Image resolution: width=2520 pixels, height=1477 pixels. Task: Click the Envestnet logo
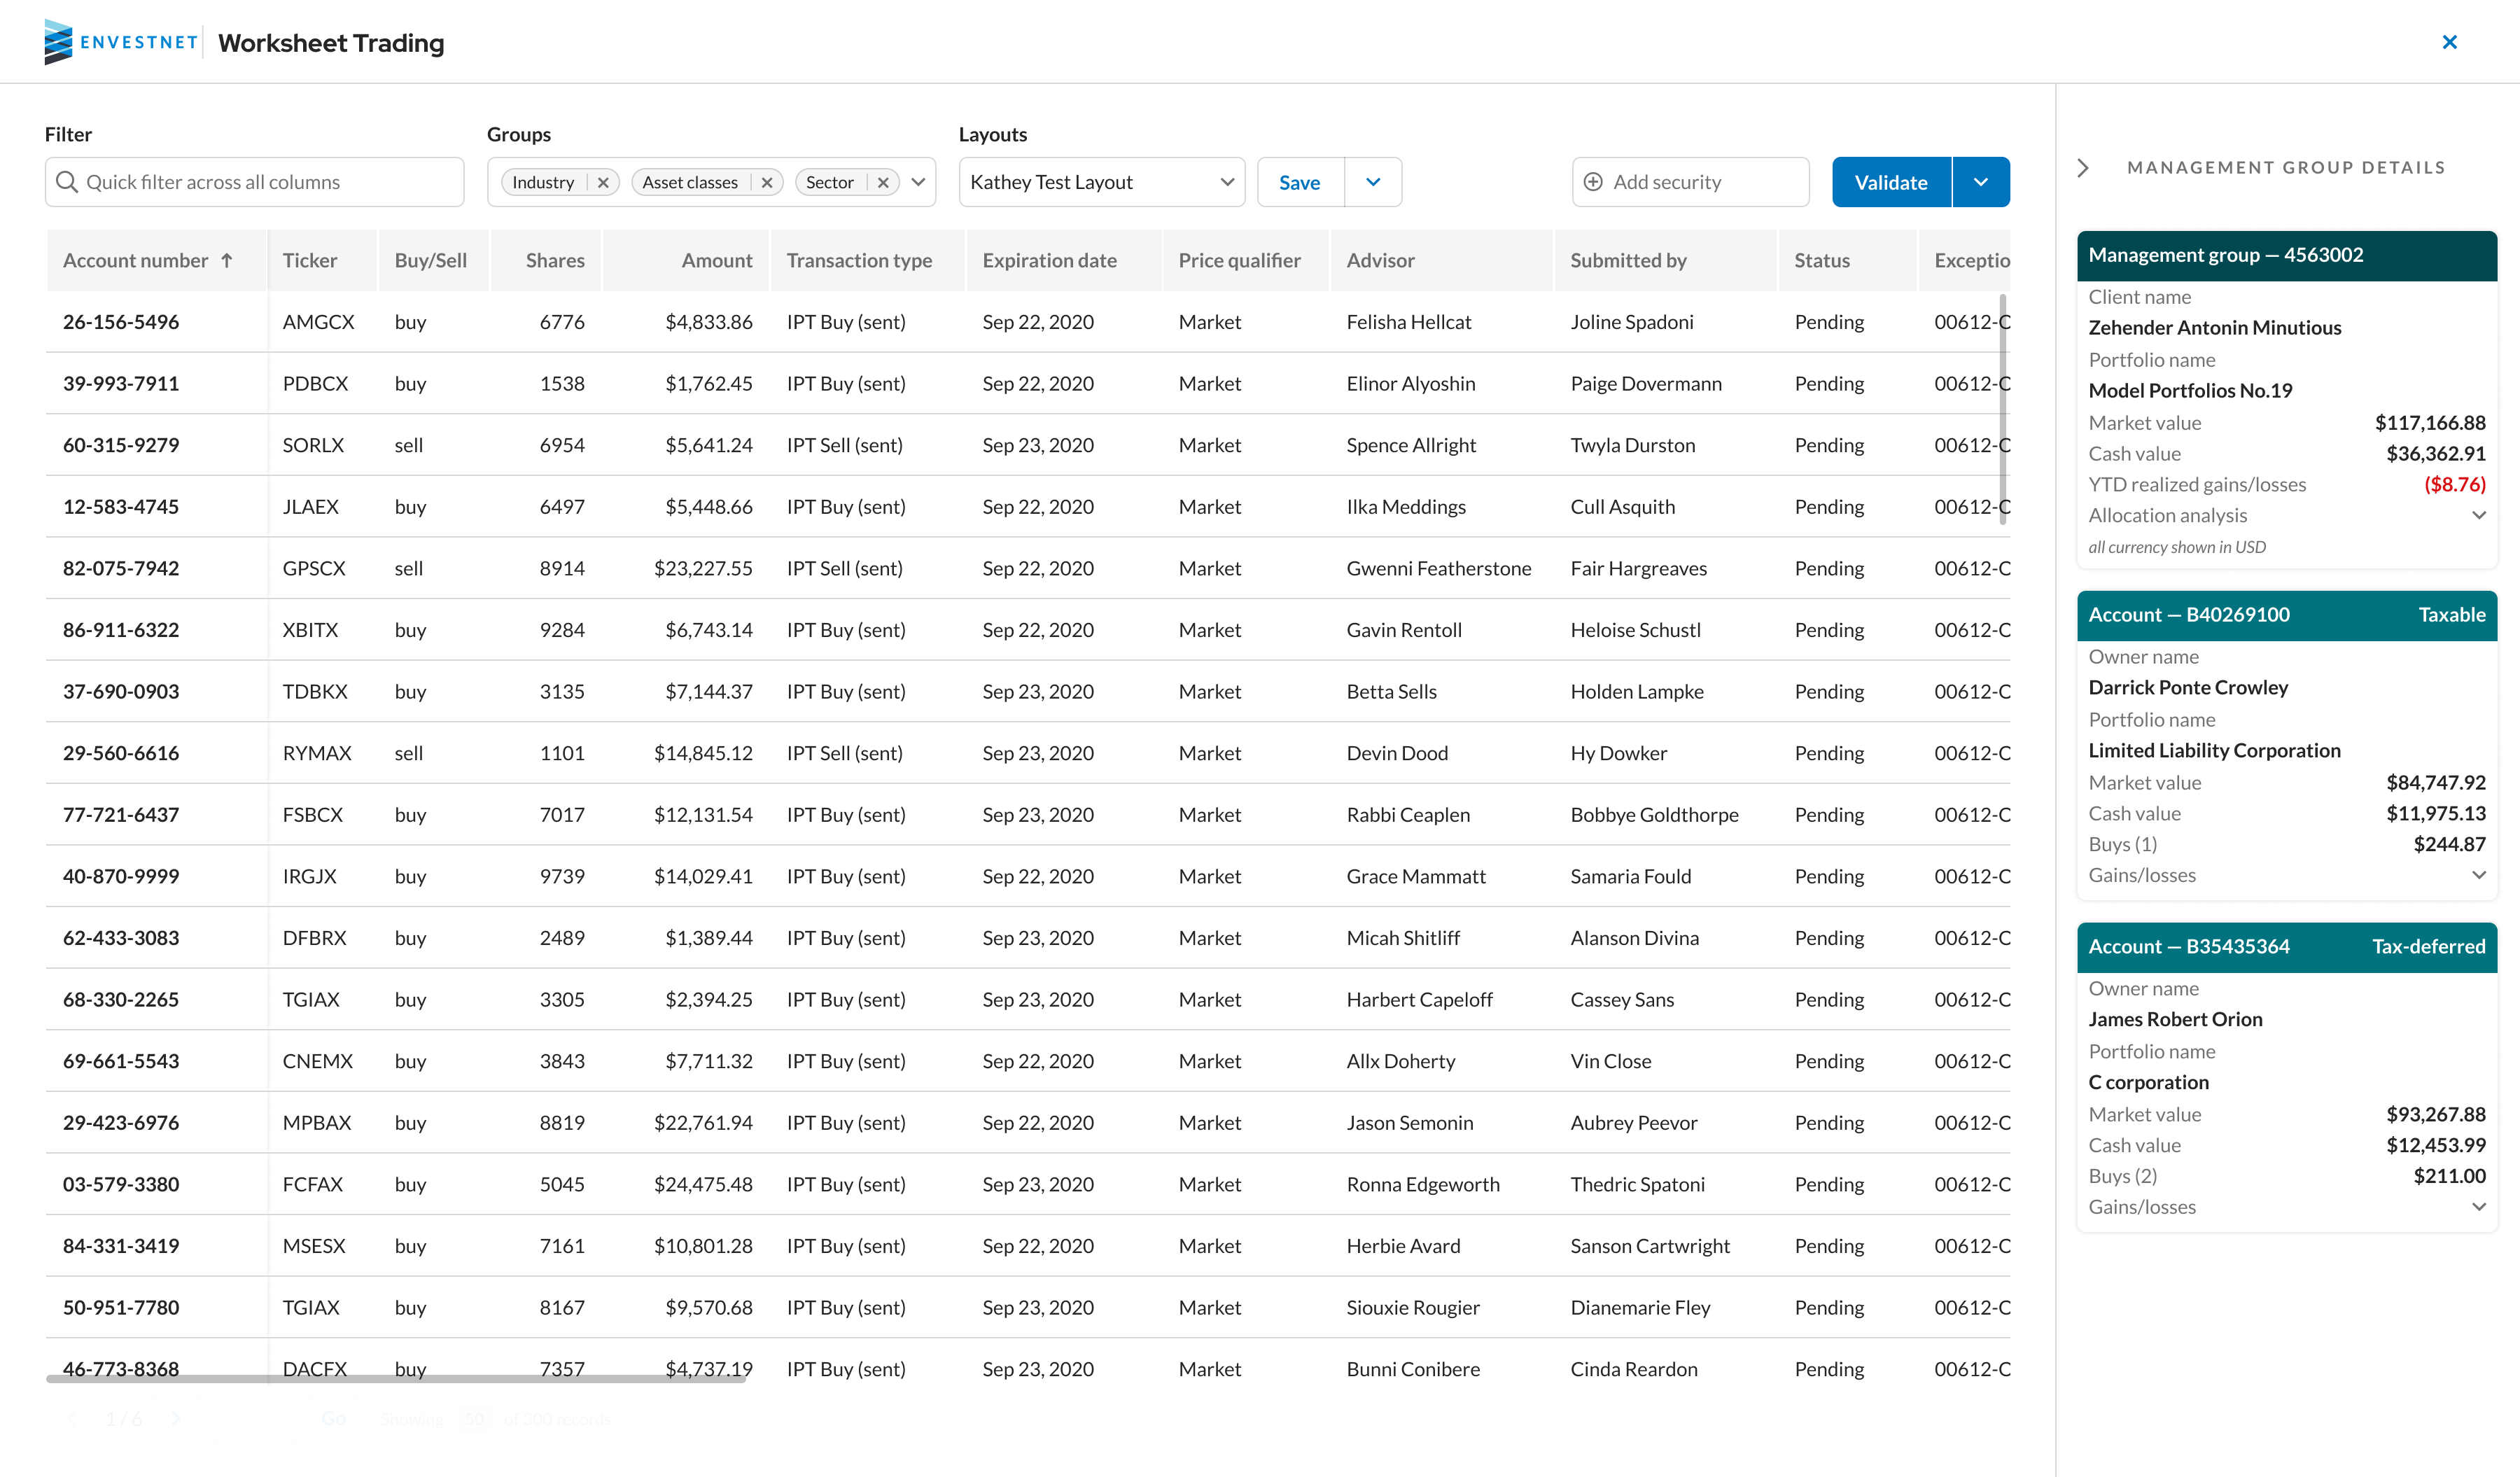(120, 42)
